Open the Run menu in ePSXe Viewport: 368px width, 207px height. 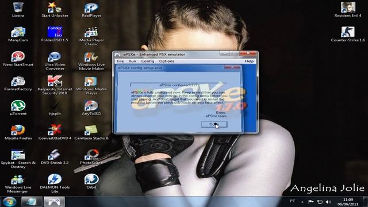pos(132,61)
